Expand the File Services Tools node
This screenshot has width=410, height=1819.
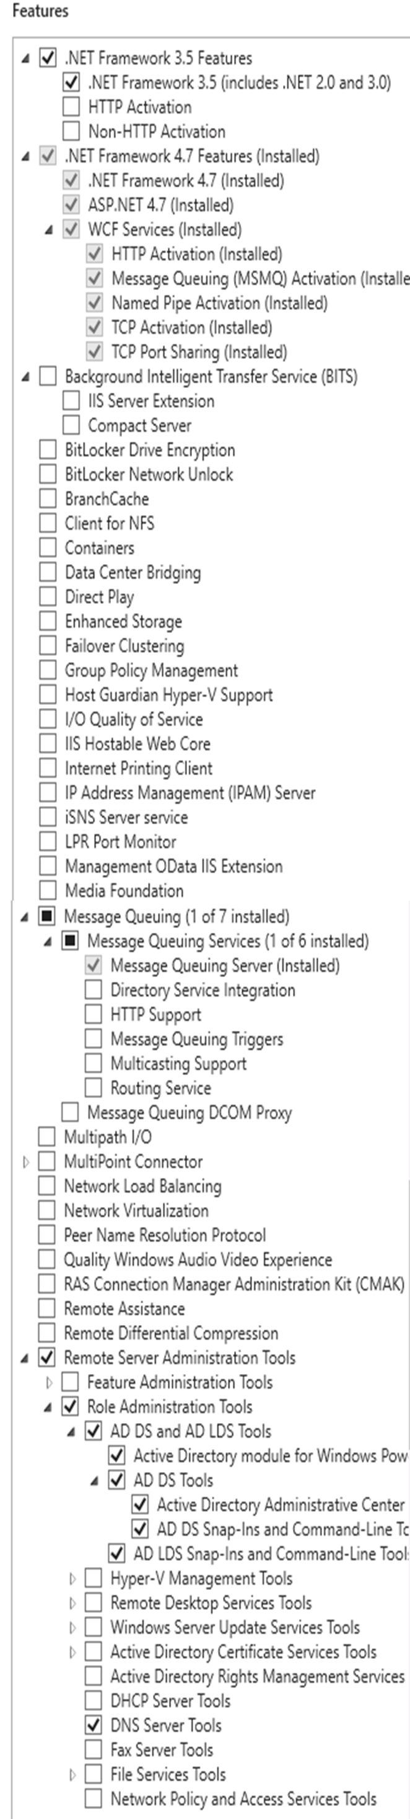click(72, 1774)
